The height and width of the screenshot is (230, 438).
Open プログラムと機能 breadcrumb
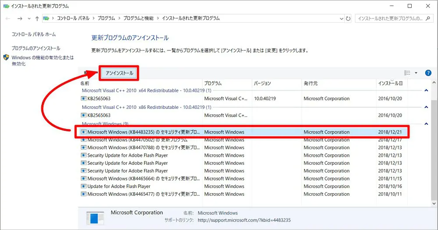[x=138, y=18]
